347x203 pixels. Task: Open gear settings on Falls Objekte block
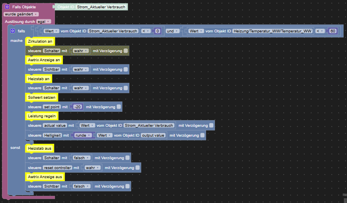tap(7, 7)
